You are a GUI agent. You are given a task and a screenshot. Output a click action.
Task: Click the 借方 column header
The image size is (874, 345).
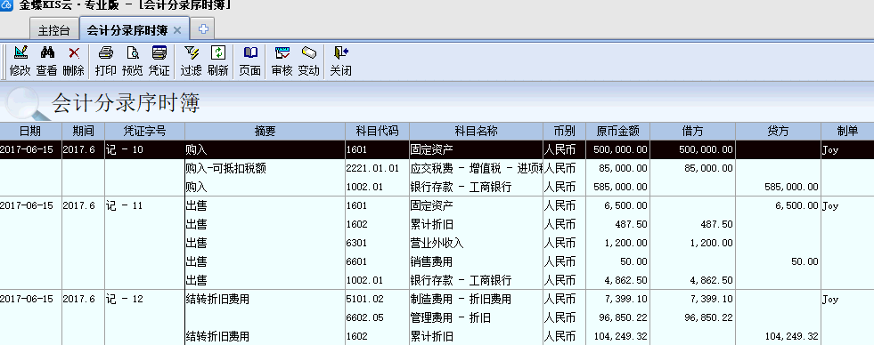tap(692, 132)
